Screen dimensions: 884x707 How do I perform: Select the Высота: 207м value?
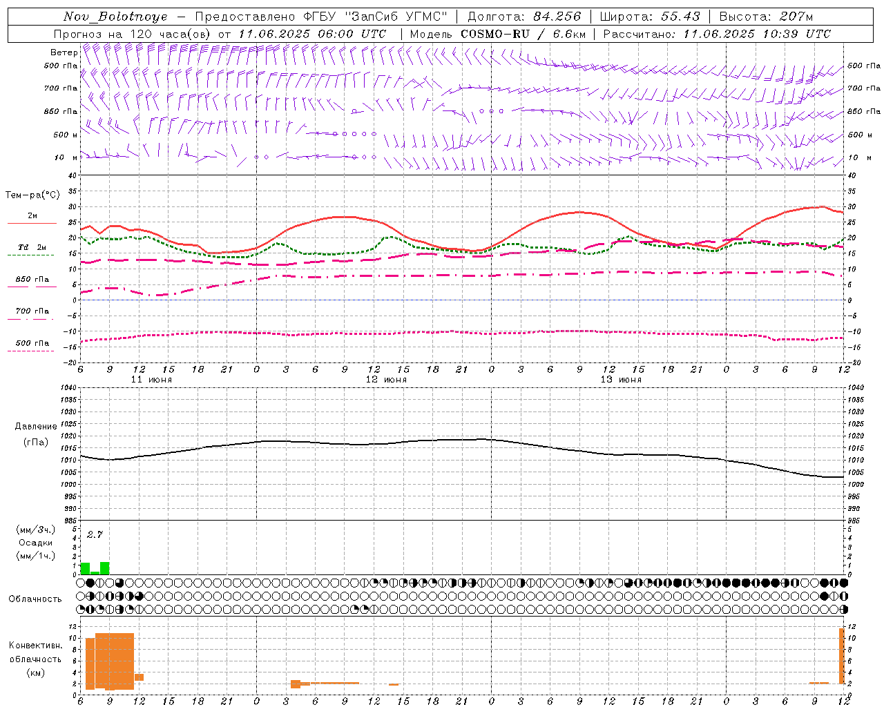[766, 17]
